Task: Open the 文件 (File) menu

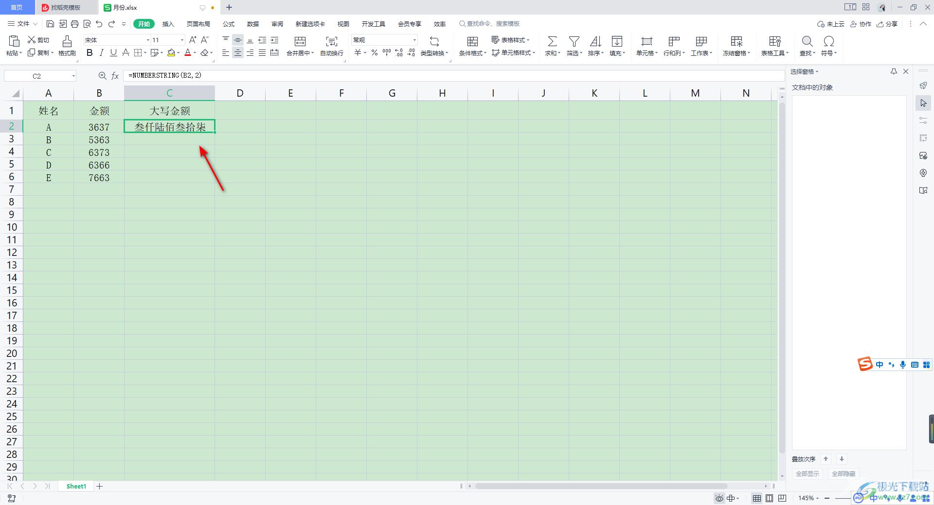Action: tap(23, 24)
